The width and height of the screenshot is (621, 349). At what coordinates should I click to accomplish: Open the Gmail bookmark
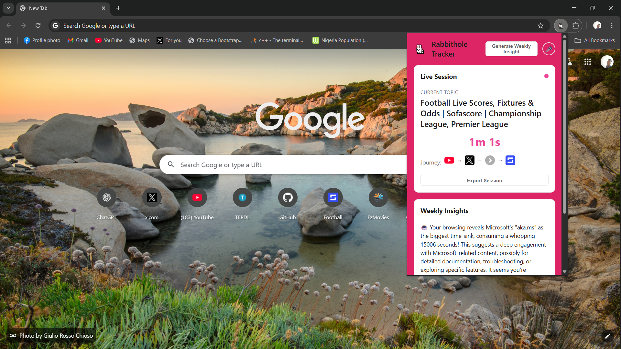(x=78, y=40)
